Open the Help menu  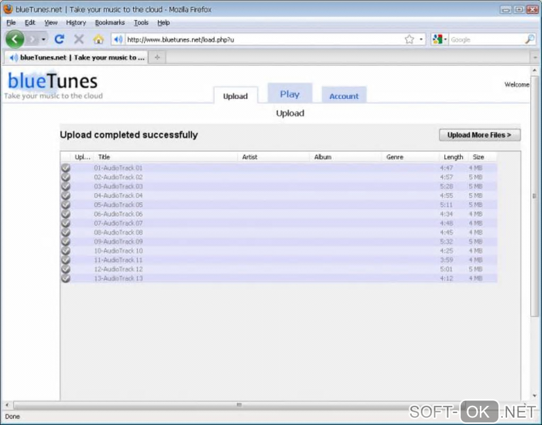(x=164, y=22)
